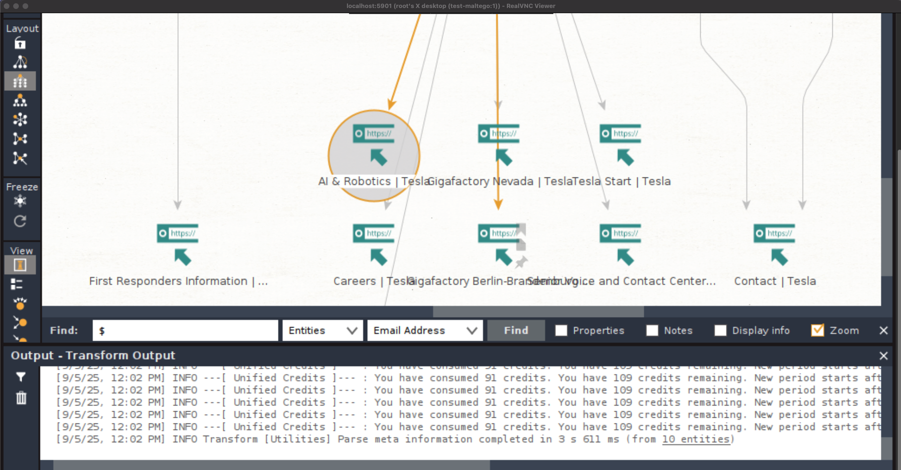The image size is (901, 470).
Task: Select the ball-size view with radiating arrows
Action: pyautogui.click(x=20, y=303)
